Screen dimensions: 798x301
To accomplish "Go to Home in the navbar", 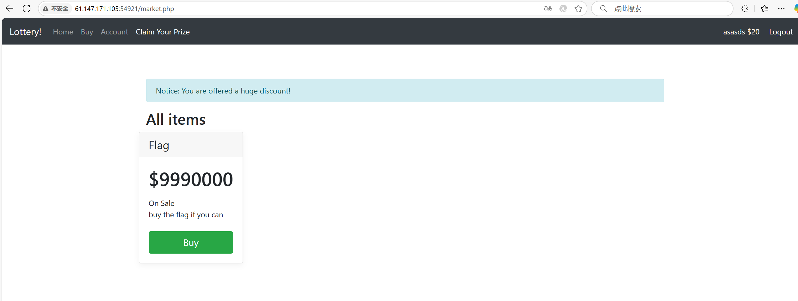I will click(x=63, y=32).
